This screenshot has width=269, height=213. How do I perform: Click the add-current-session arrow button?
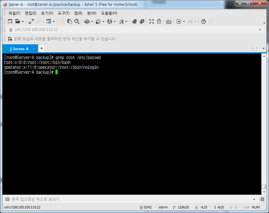(x=10, y=39)
